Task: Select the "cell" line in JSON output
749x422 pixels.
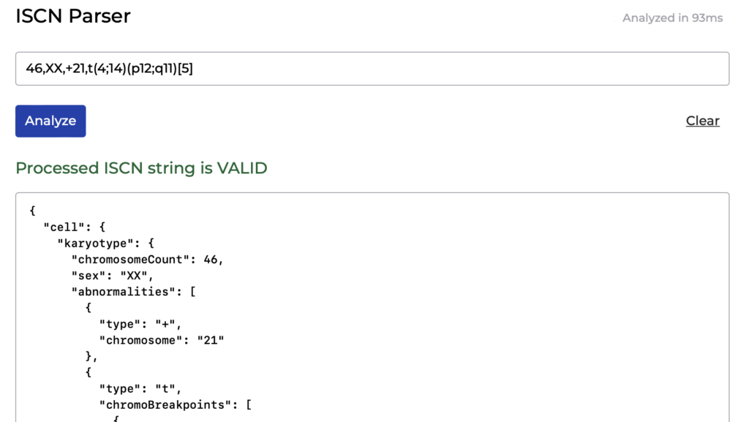Action: coord(74,227)
